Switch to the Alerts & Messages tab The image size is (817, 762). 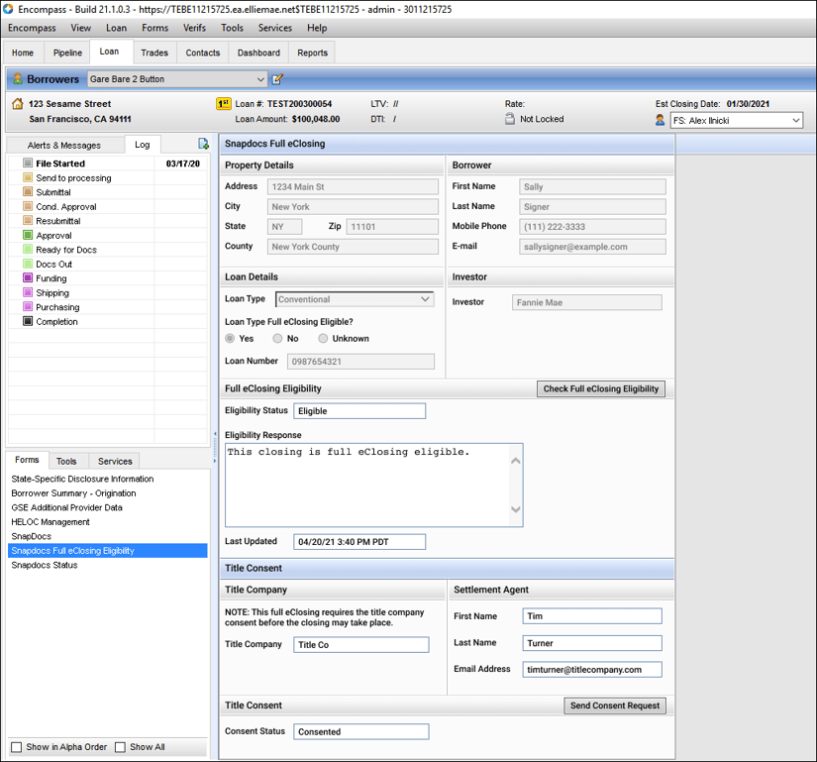click(x=64, y=146)
